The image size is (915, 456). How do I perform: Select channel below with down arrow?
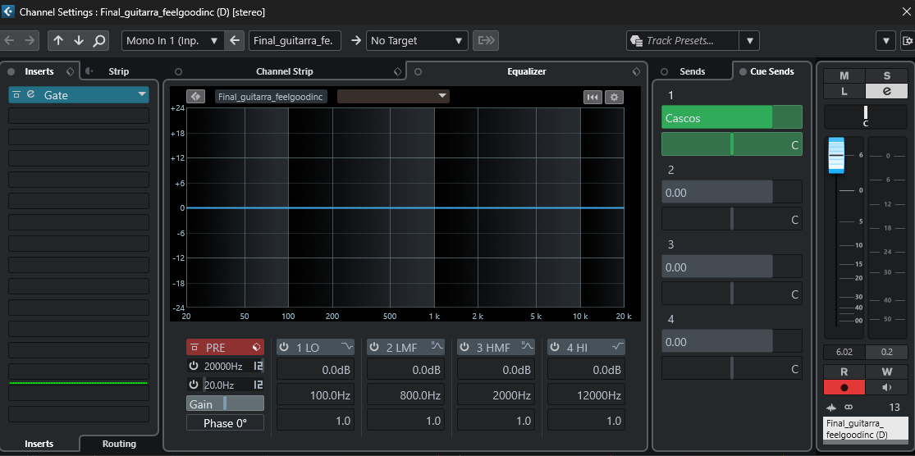[x=79, y=40]
